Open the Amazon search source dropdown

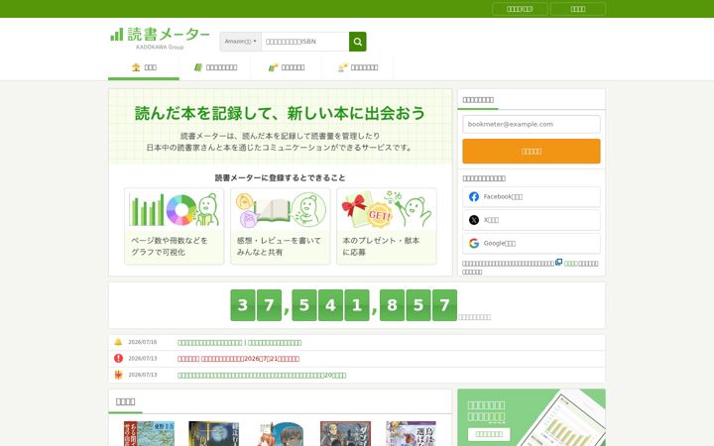(x=240, y=42)
